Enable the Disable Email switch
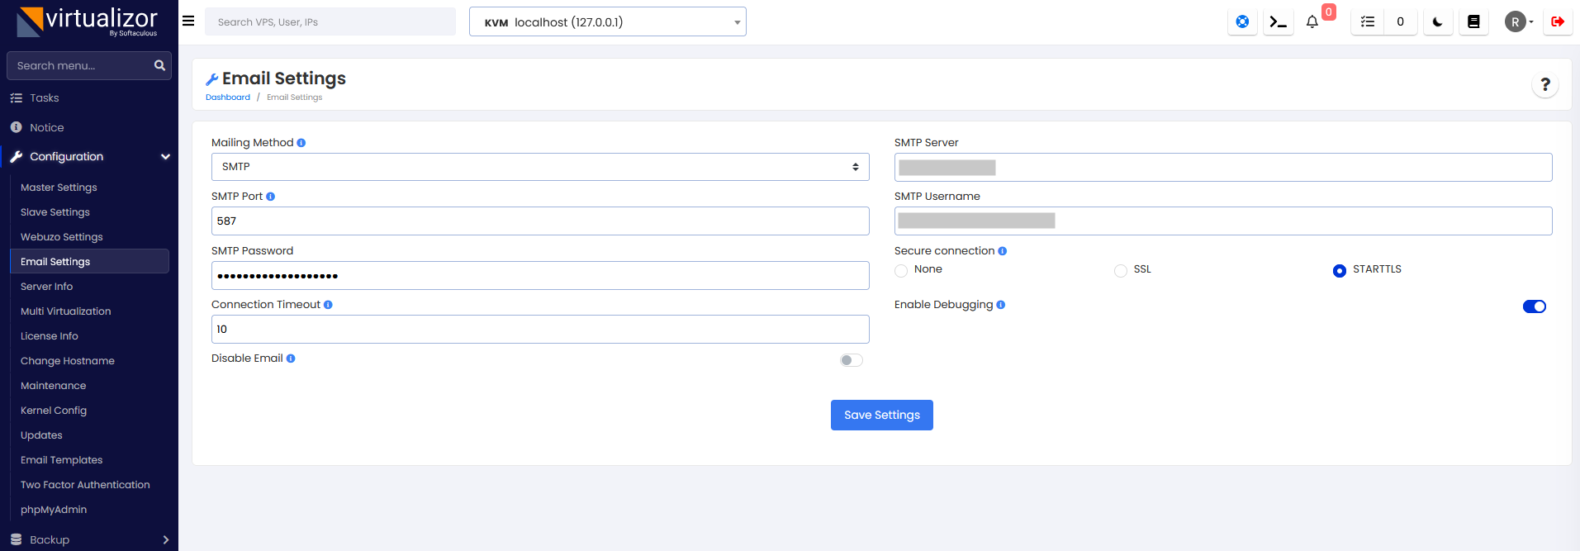This screenshot has height=551, width=1580. [851, 360]
